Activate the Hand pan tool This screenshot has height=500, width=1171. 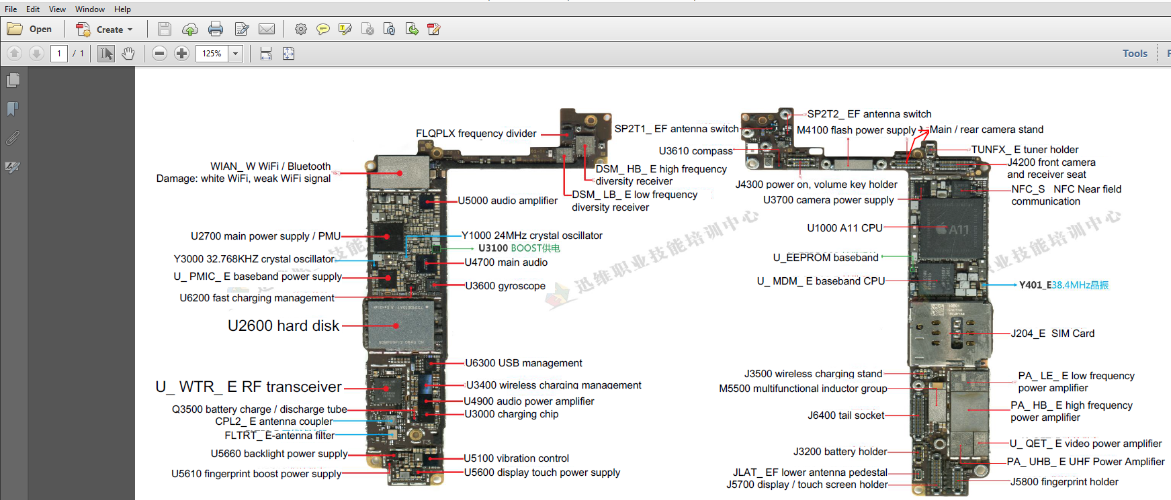tap(128, 54)
